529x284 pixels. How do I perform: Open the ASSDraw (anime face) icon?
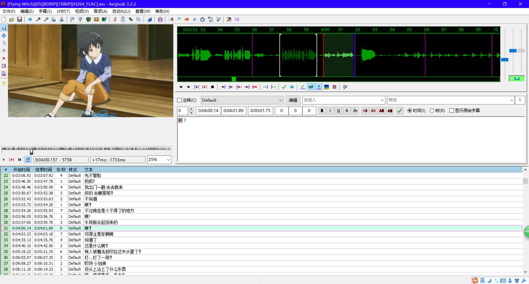(x=160, y=19)
